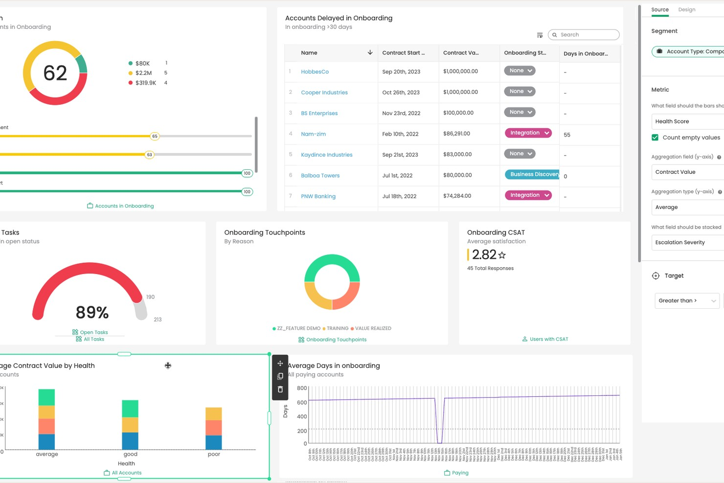Open the Cooper Industries account link
This screenshot has height=483, width=724.
click(324, 92)
